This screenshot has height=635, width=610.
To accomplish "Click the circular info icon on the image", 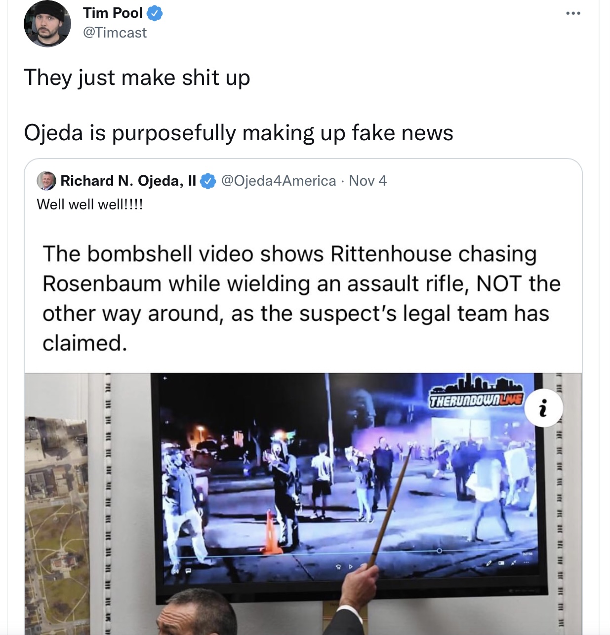I will (543, 408).
